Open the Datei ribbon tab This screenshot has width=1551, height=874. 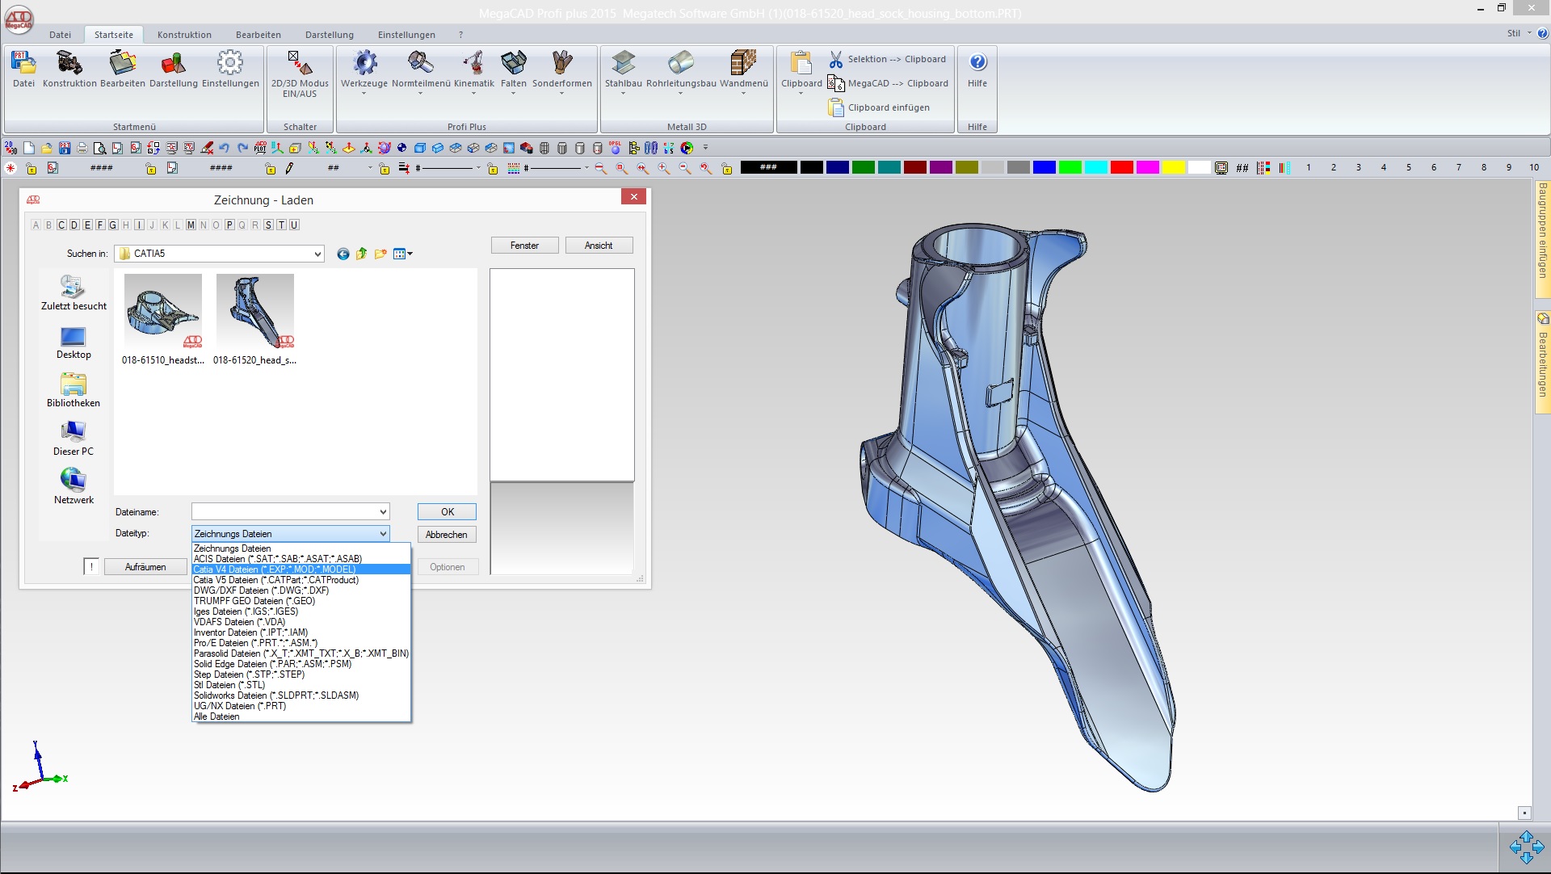coord(60,35)
